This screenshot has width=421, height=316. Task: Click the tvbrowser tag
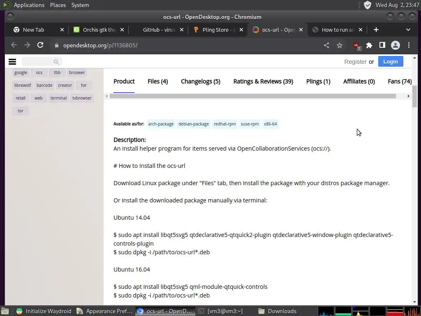pyautogui.click(x=82, y=98)
